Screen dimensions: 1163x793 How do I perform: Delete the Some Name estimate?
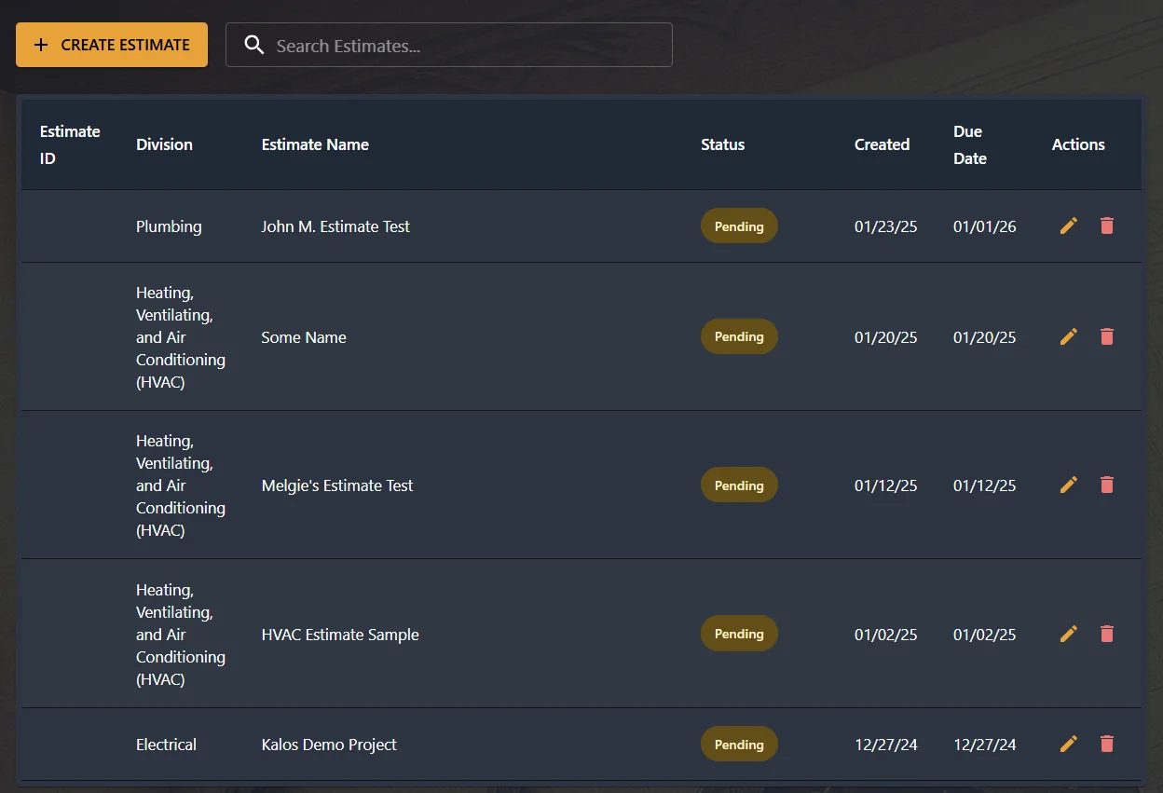pos(1106,336)
